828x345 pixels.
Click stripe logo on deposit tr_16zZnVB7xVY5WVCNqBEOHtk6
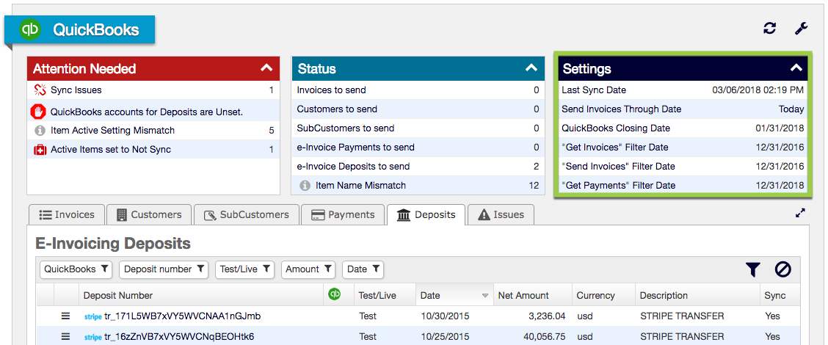tap(93, 337)
